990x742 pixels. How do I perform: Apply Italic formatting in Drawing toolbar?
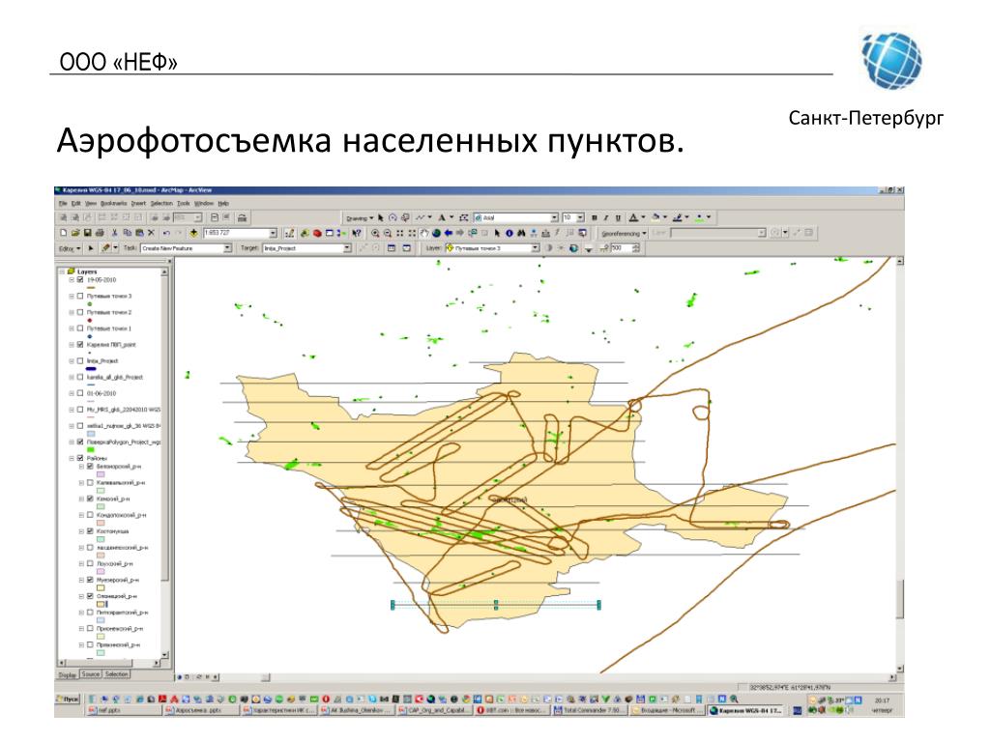tap(606, 217)
